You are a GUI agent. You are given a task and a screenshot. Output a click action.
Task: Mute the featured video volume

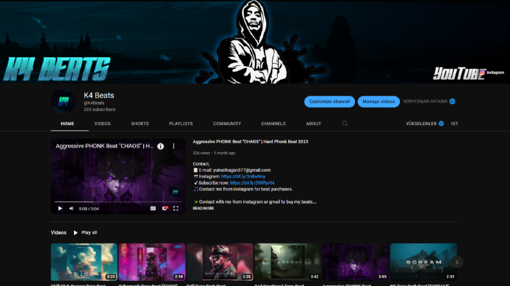coord(71,208)
